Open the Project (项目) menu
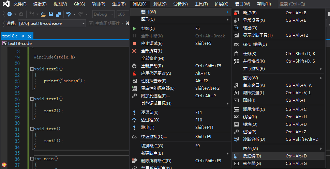Screen dimensions: 330x169 pos(99,4)
